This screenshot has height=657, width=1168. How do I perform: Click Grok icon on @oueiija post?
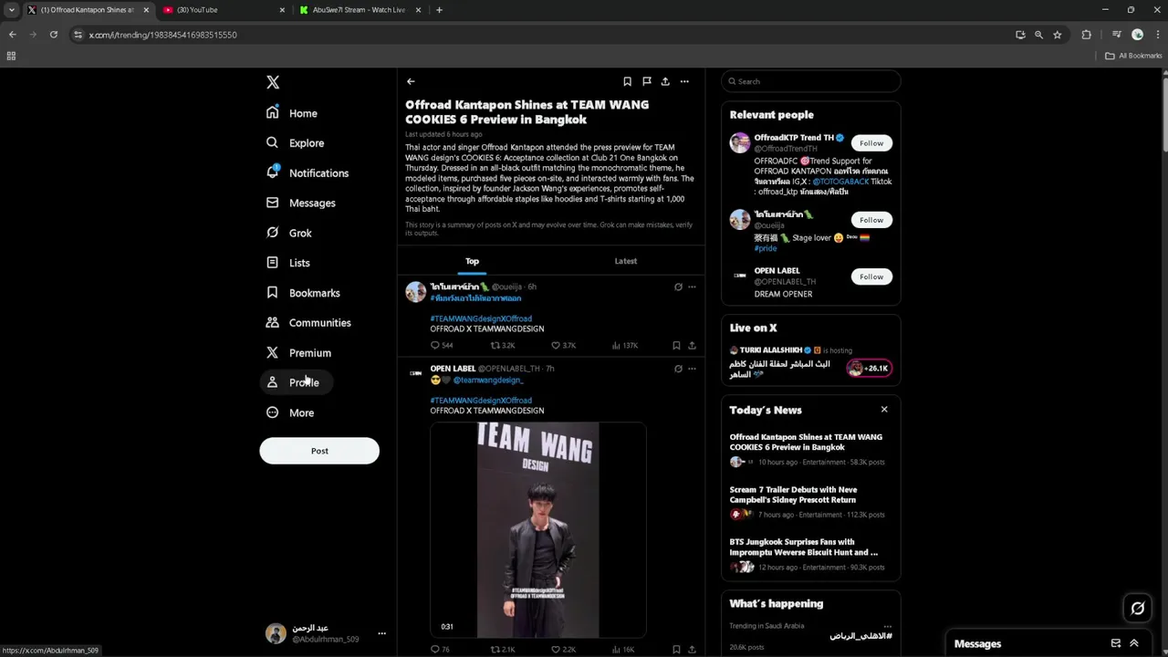click(678, 287)
